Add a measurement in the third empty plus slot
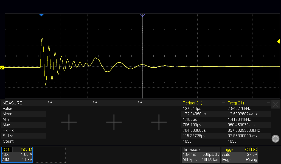This screenshot has width=281, height=164. click(x=159, y=122)
